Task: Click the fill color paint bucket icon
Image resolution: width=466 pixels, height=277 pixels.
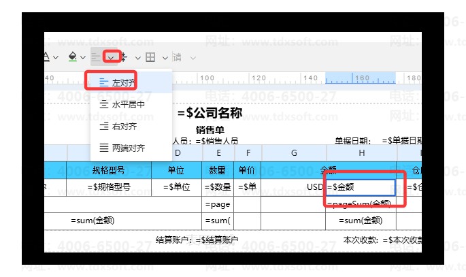Action: click(x=72, y=57)
